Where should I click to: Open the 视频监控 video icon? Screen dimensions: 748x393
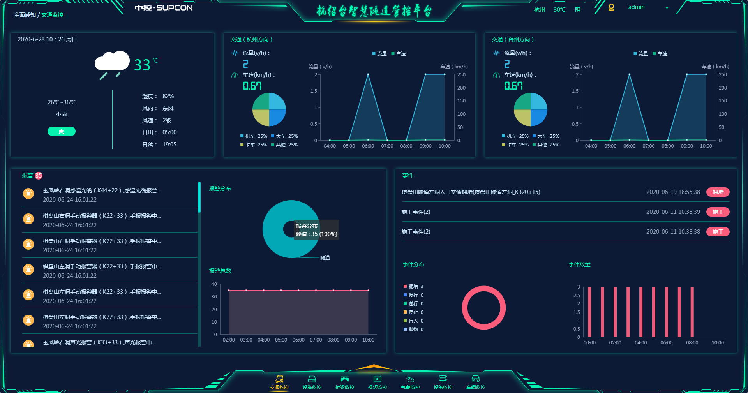[x=377, y=379]
